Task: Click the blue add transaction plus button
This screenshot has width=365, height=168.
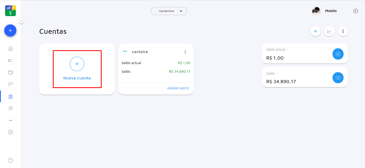Action: pos(10,31)
